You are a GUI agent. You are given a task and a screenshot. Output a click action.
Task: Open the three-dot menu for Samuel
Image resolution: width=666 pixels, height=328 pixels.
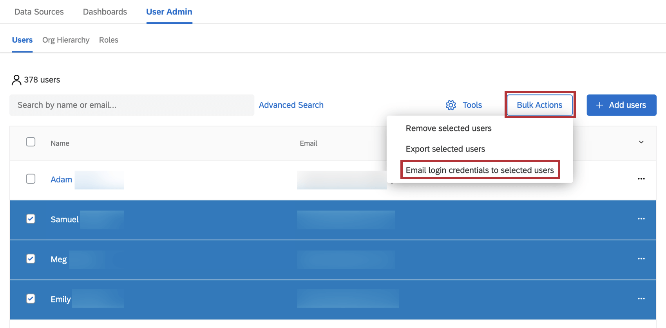click(x=641, y=219)
